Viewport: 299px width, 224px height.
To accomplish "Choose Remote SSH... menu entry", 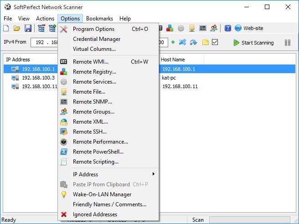I will click(x=108, y=132).
